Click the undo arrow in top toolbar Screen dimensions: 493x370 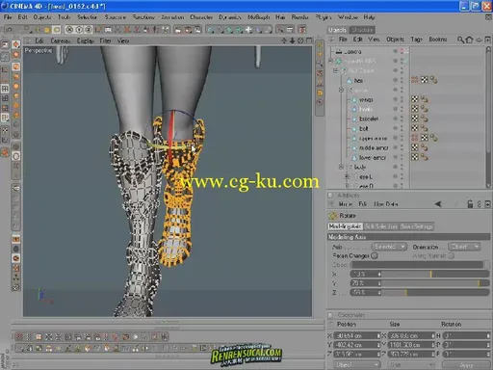coord(10,30)
